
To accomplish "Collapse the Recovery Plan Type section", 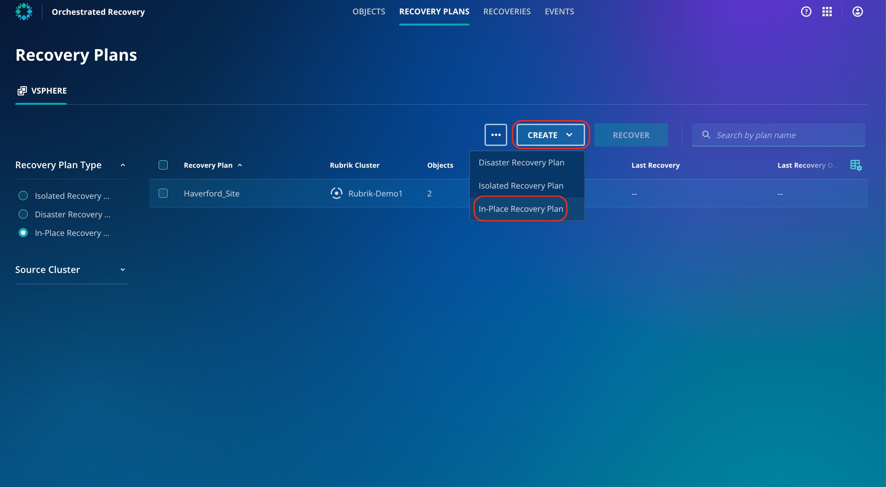I will click(123, 165).
